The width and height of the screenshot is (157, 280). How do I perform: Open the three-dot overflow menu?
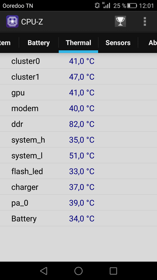point(145,22)
